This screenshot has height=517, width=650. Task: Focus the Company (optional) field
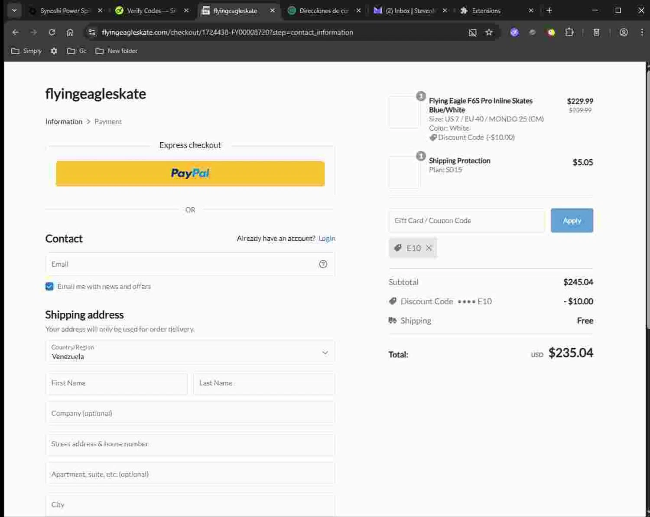[190, 413]
